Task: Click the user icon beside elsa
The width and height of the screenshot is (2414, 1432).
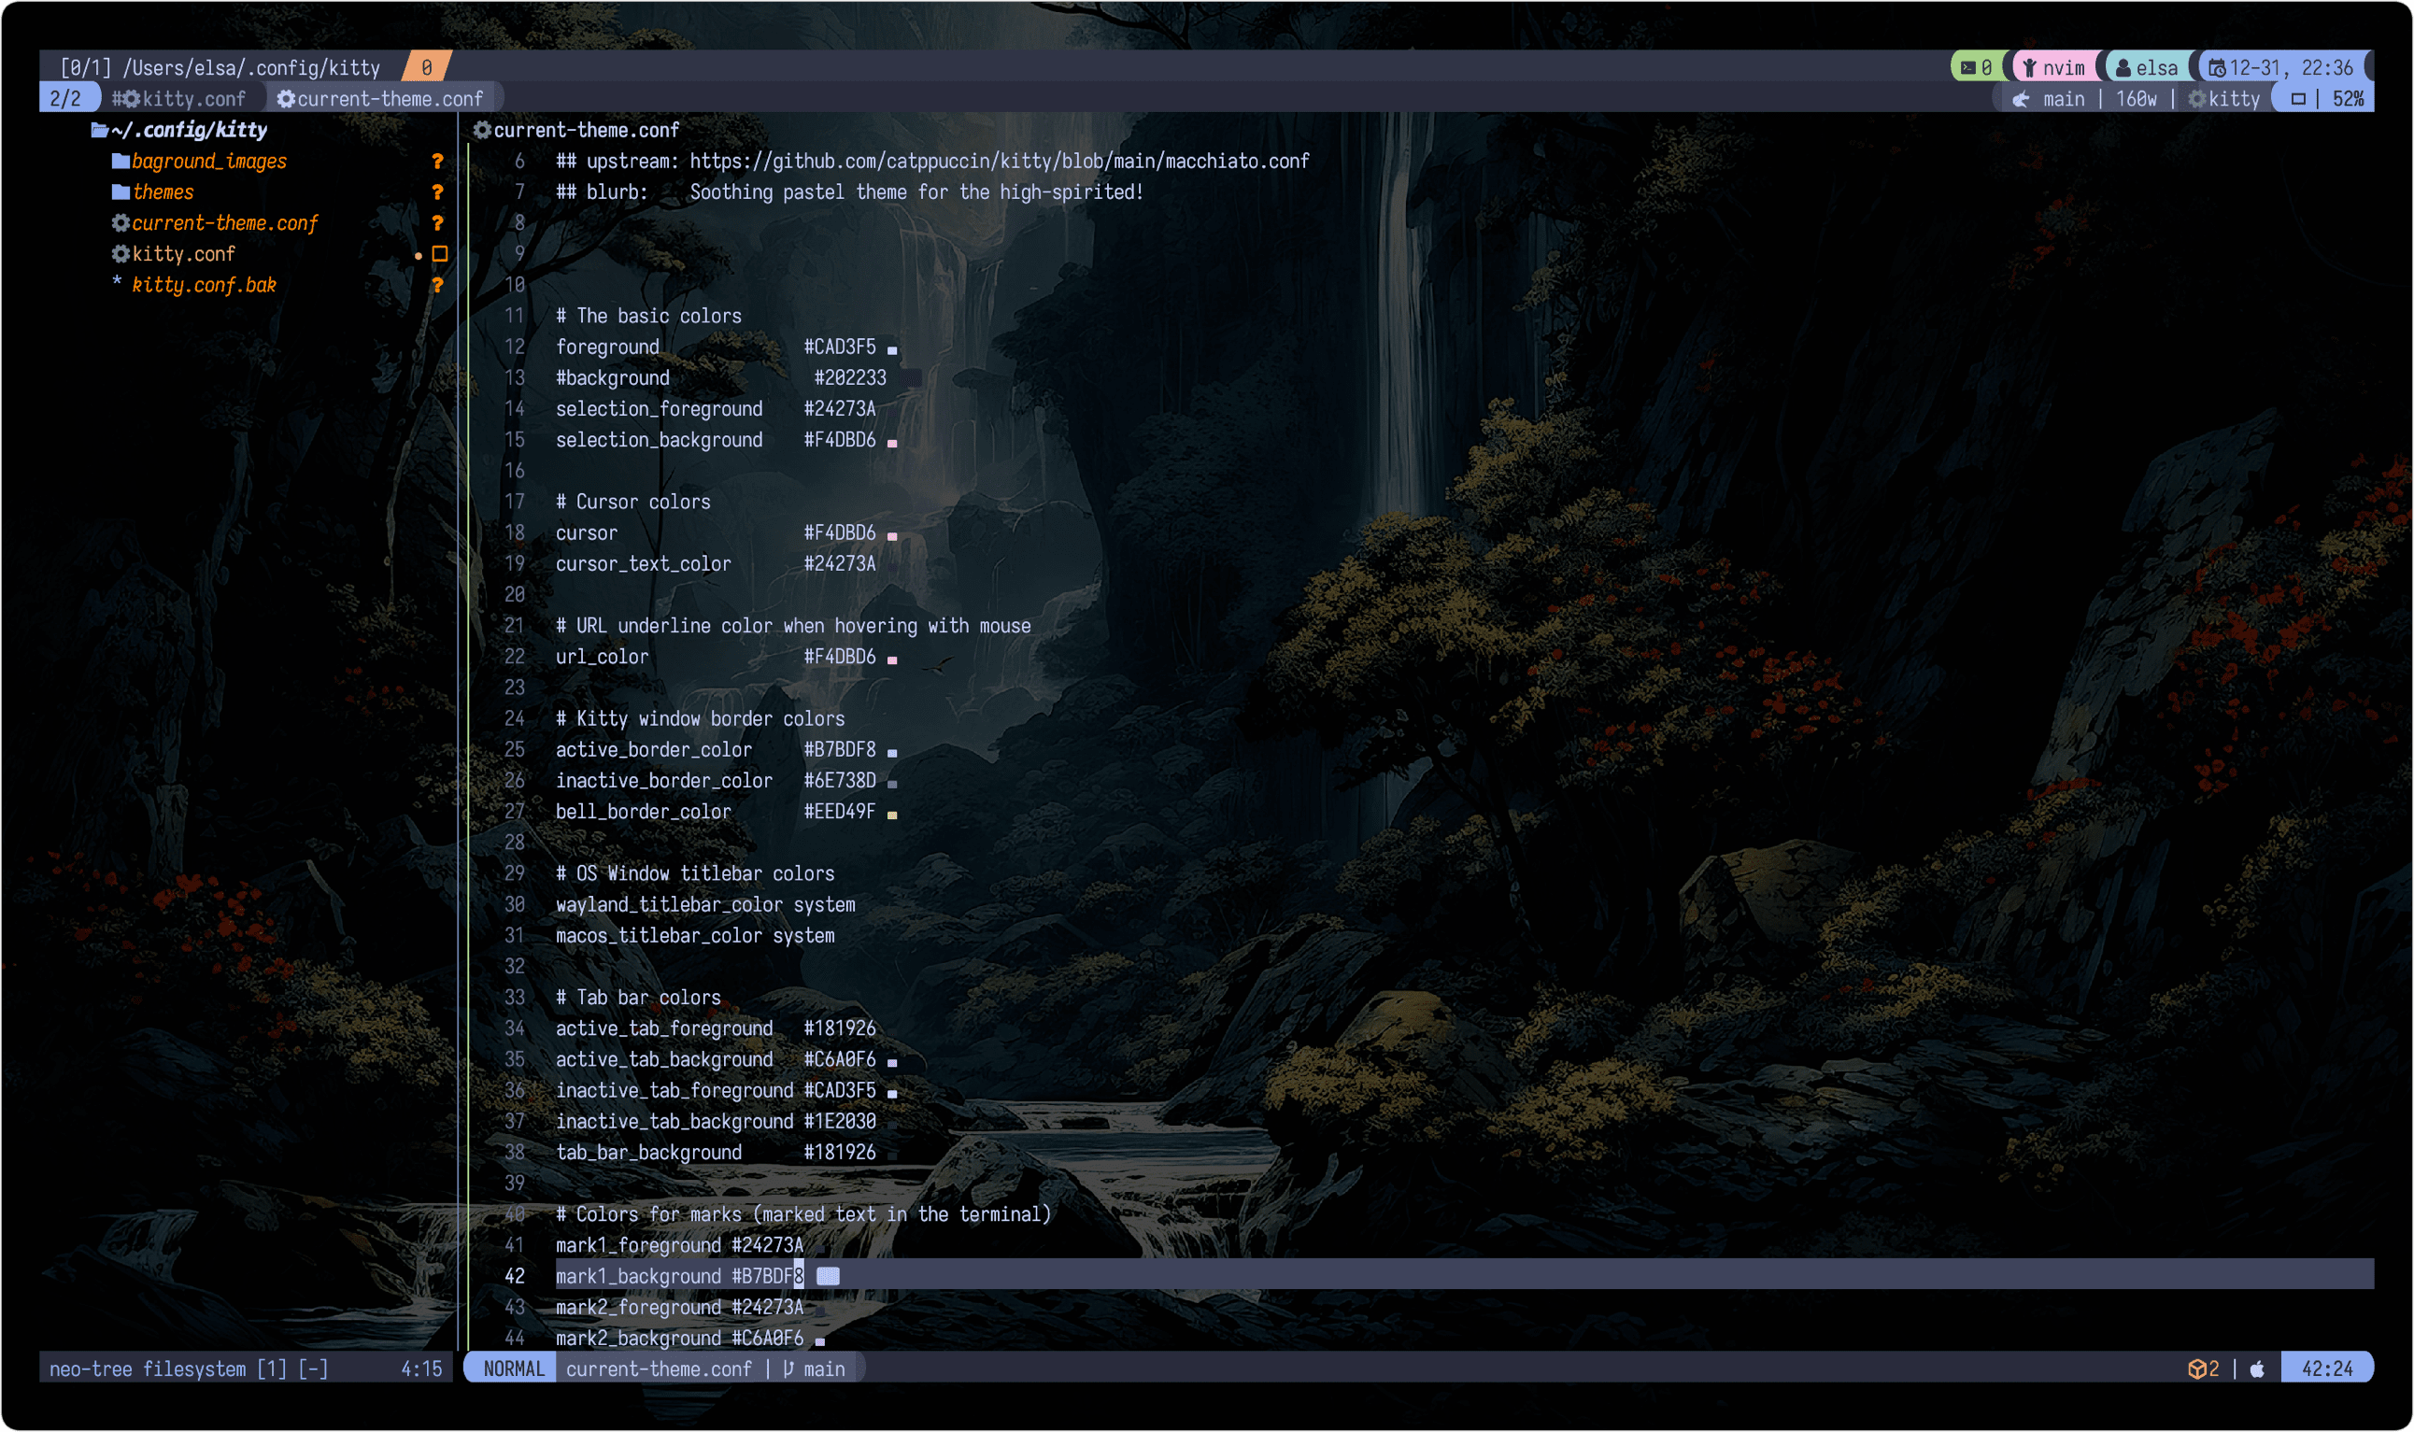Action: [2123, 67]
